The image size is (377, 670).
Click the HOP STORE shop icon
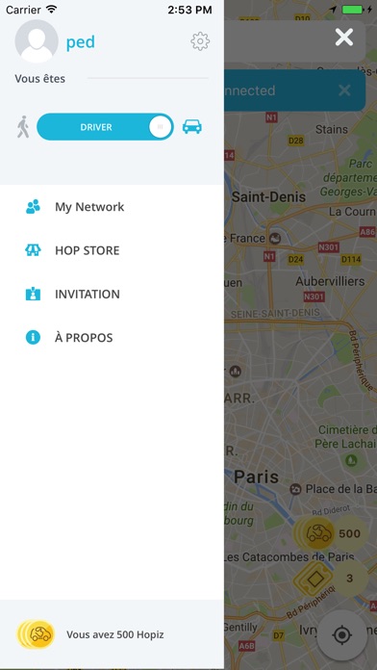pos(33,250)
